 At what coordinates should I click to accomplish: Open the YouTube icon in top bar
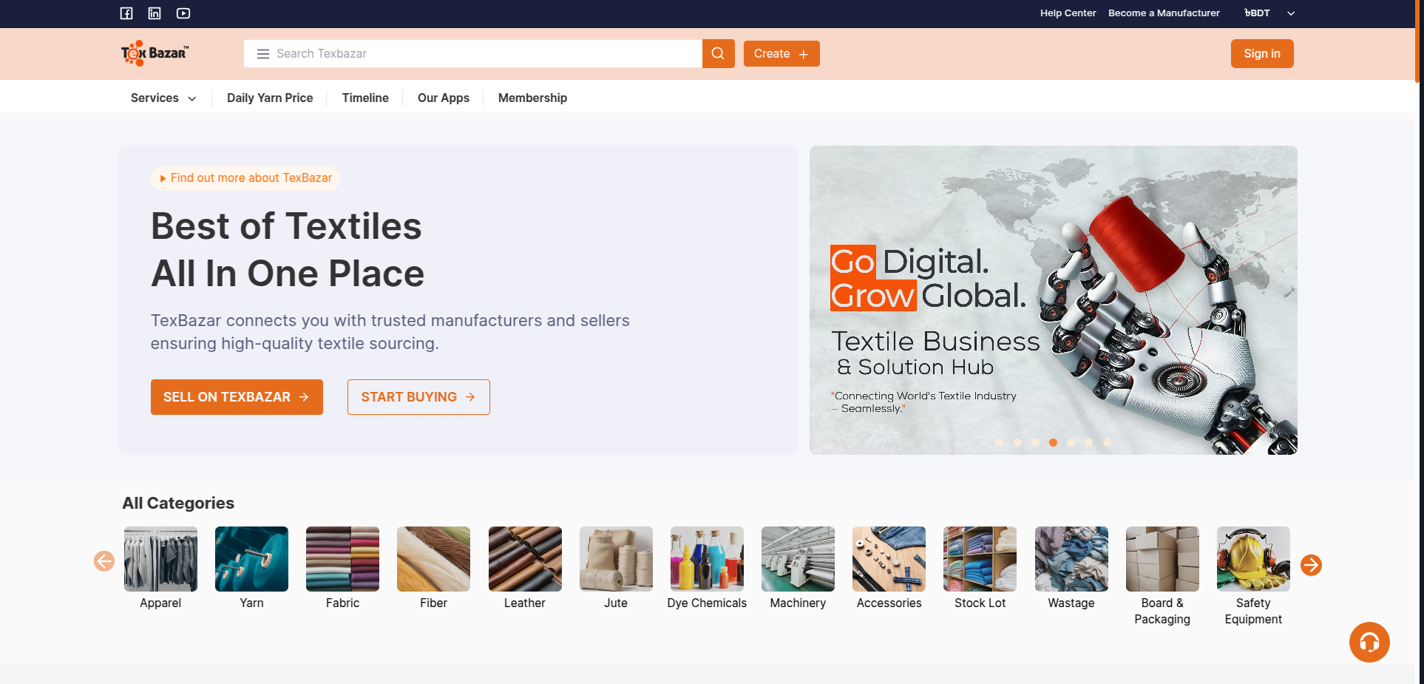click(x=183, y=13)
